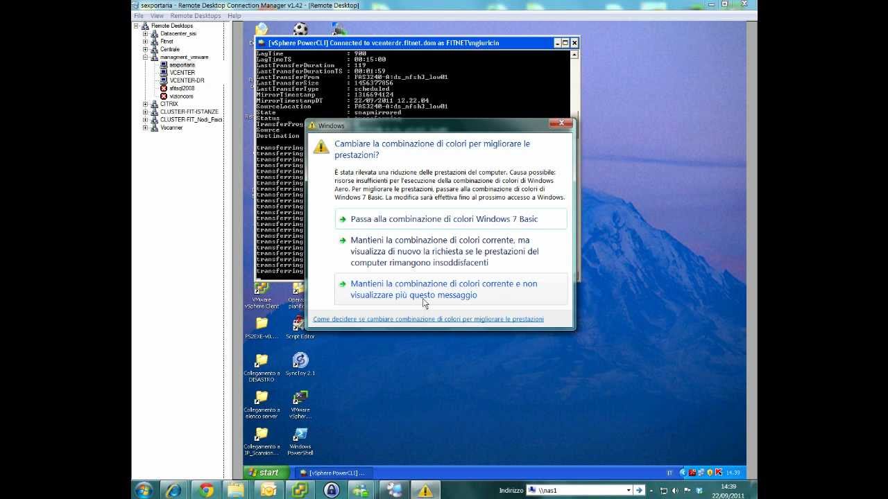The height and width of the screenshot is (499, 888).
Task: Open VMware vSphere Client desktop shortcut
Action: tap(262, 295)
